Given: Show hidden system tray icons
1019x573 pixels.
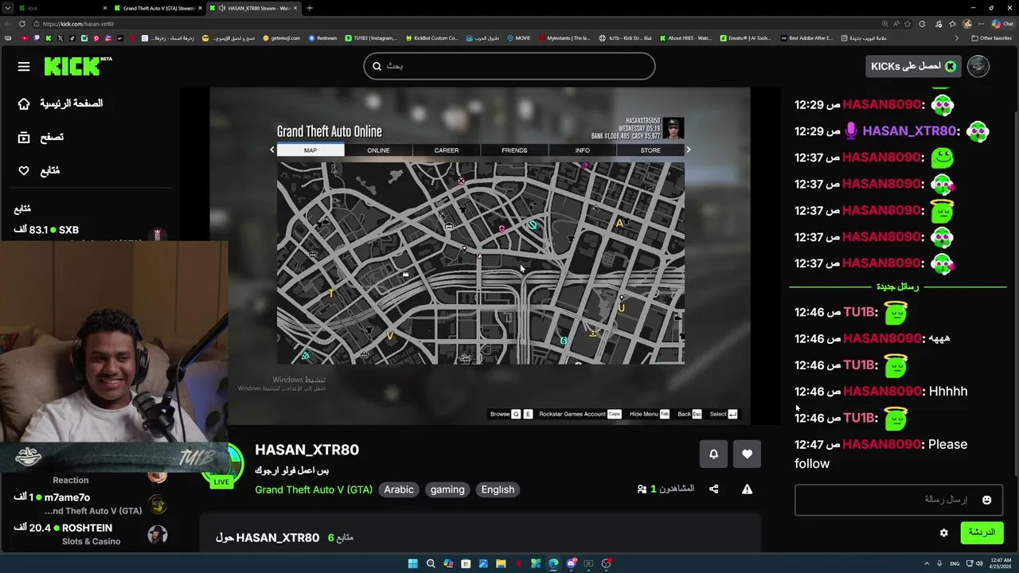Looking at the screenshot, I should 927,563.
